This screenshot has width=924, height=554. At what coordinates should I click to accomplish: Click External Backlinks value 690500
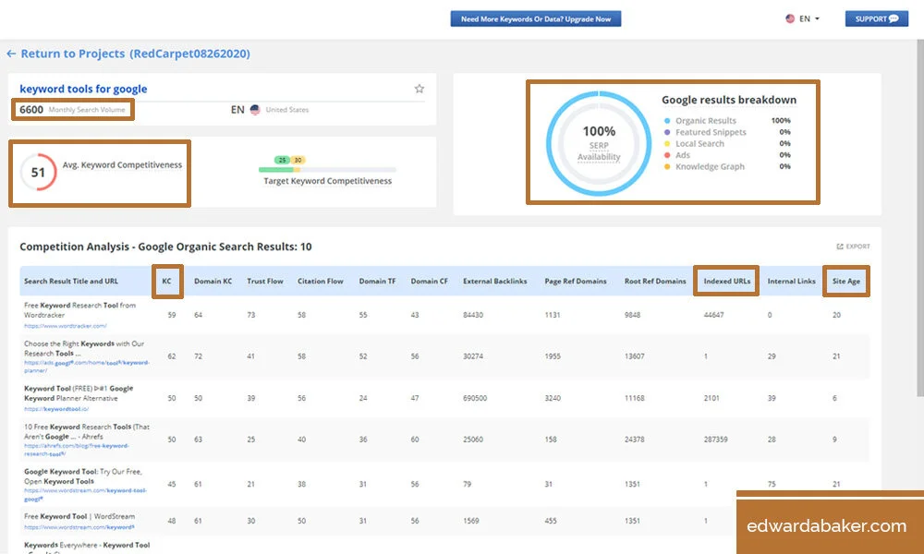[475, 398]
